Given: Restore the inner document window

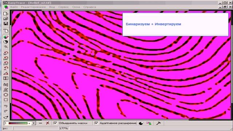Looking at the screenshot, I should coord(225,7).
